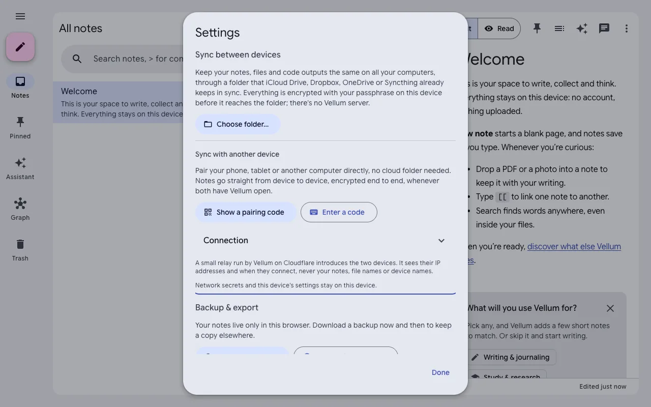Pin the current note using the toolbar pin
The height and width of the screenshot is (407, 651).
coord(537,28)
